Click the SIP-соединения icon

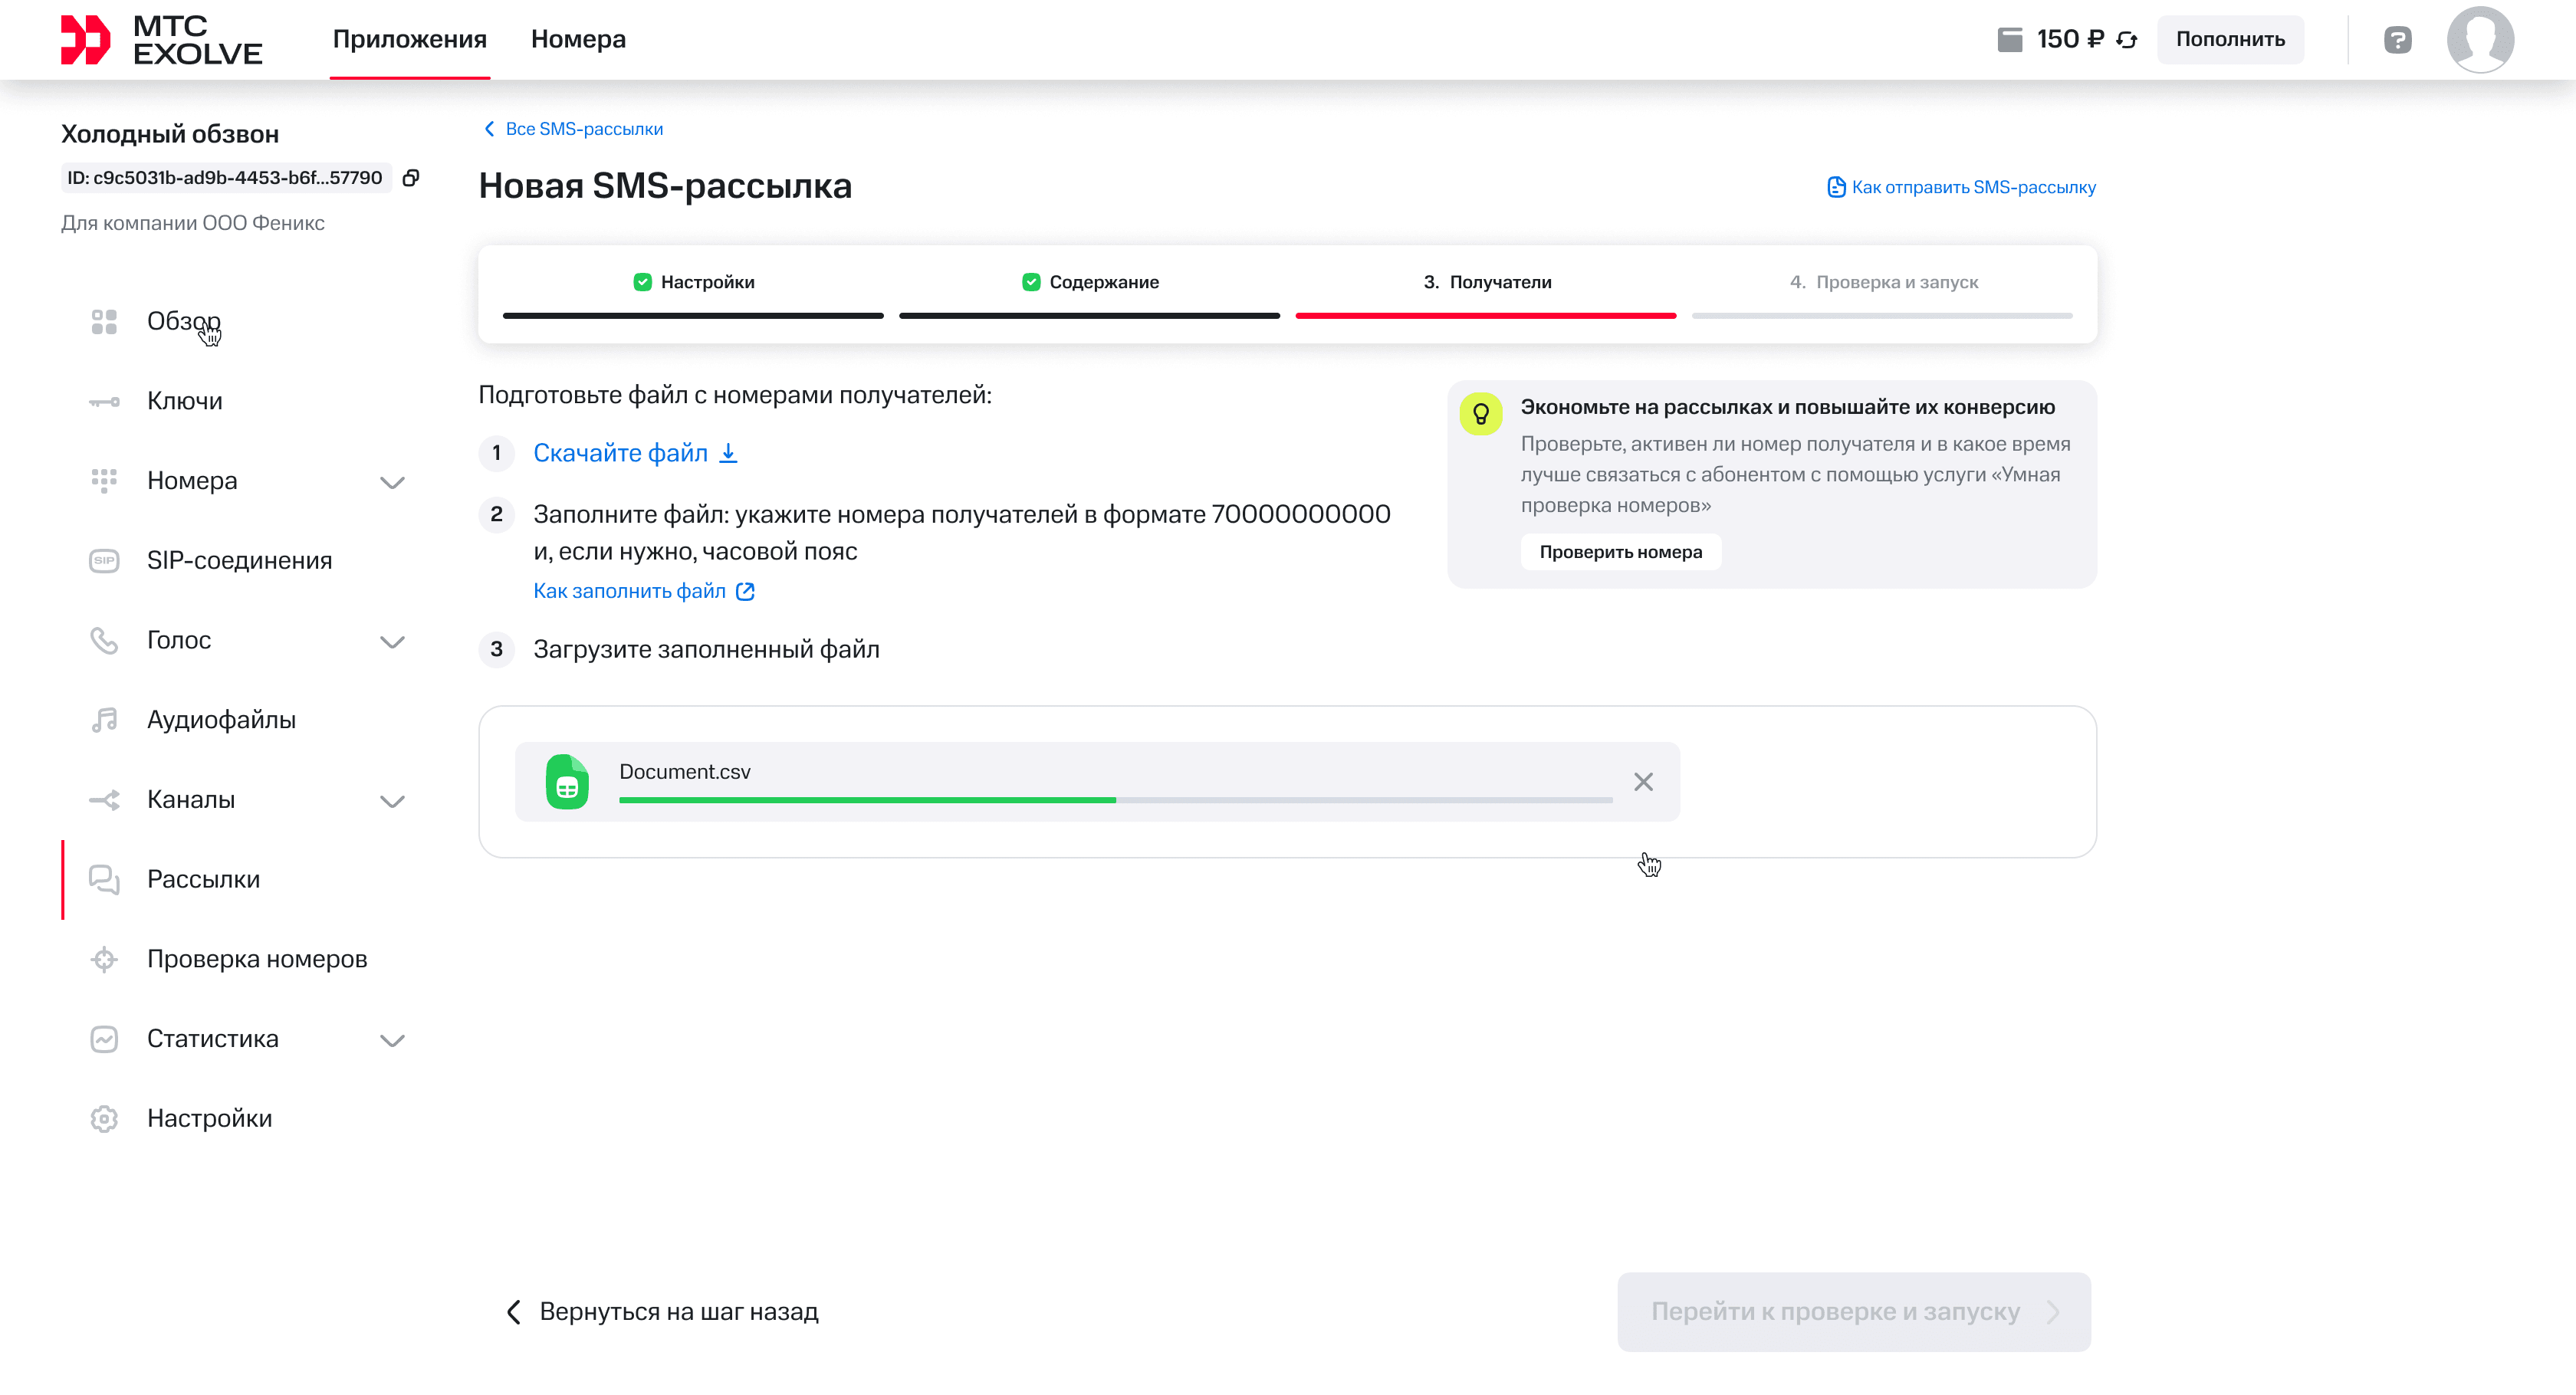coord(104,561)
